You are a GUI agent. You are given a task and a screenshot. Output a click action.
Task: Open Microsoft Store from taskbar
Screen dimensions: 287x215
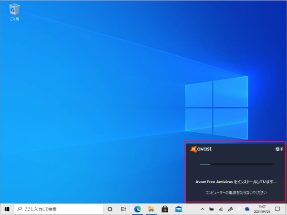click(165, 209)
